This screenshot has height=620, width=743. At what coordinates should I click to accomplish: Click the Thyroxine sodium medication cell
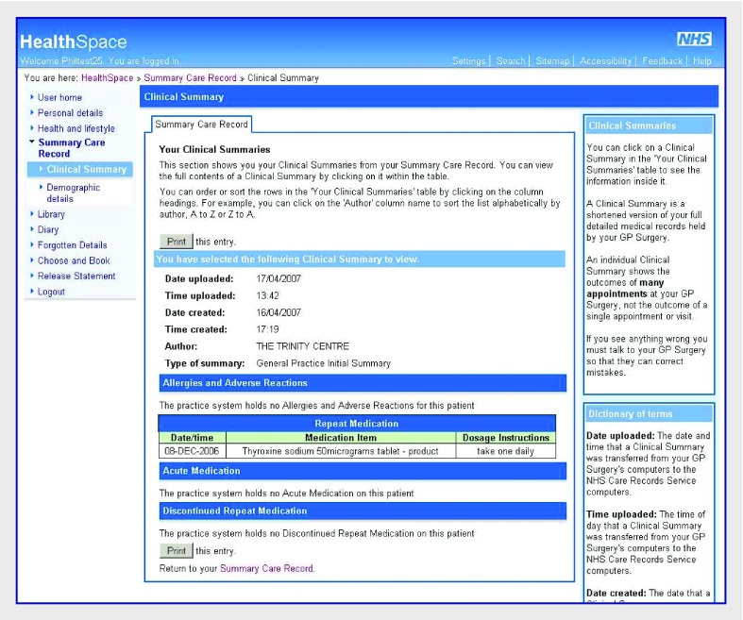tap(341, 451)
